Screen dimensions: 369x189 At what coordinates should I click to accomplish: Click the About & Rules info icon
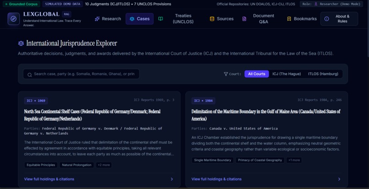pyautogui.click(x=326, y=19)
